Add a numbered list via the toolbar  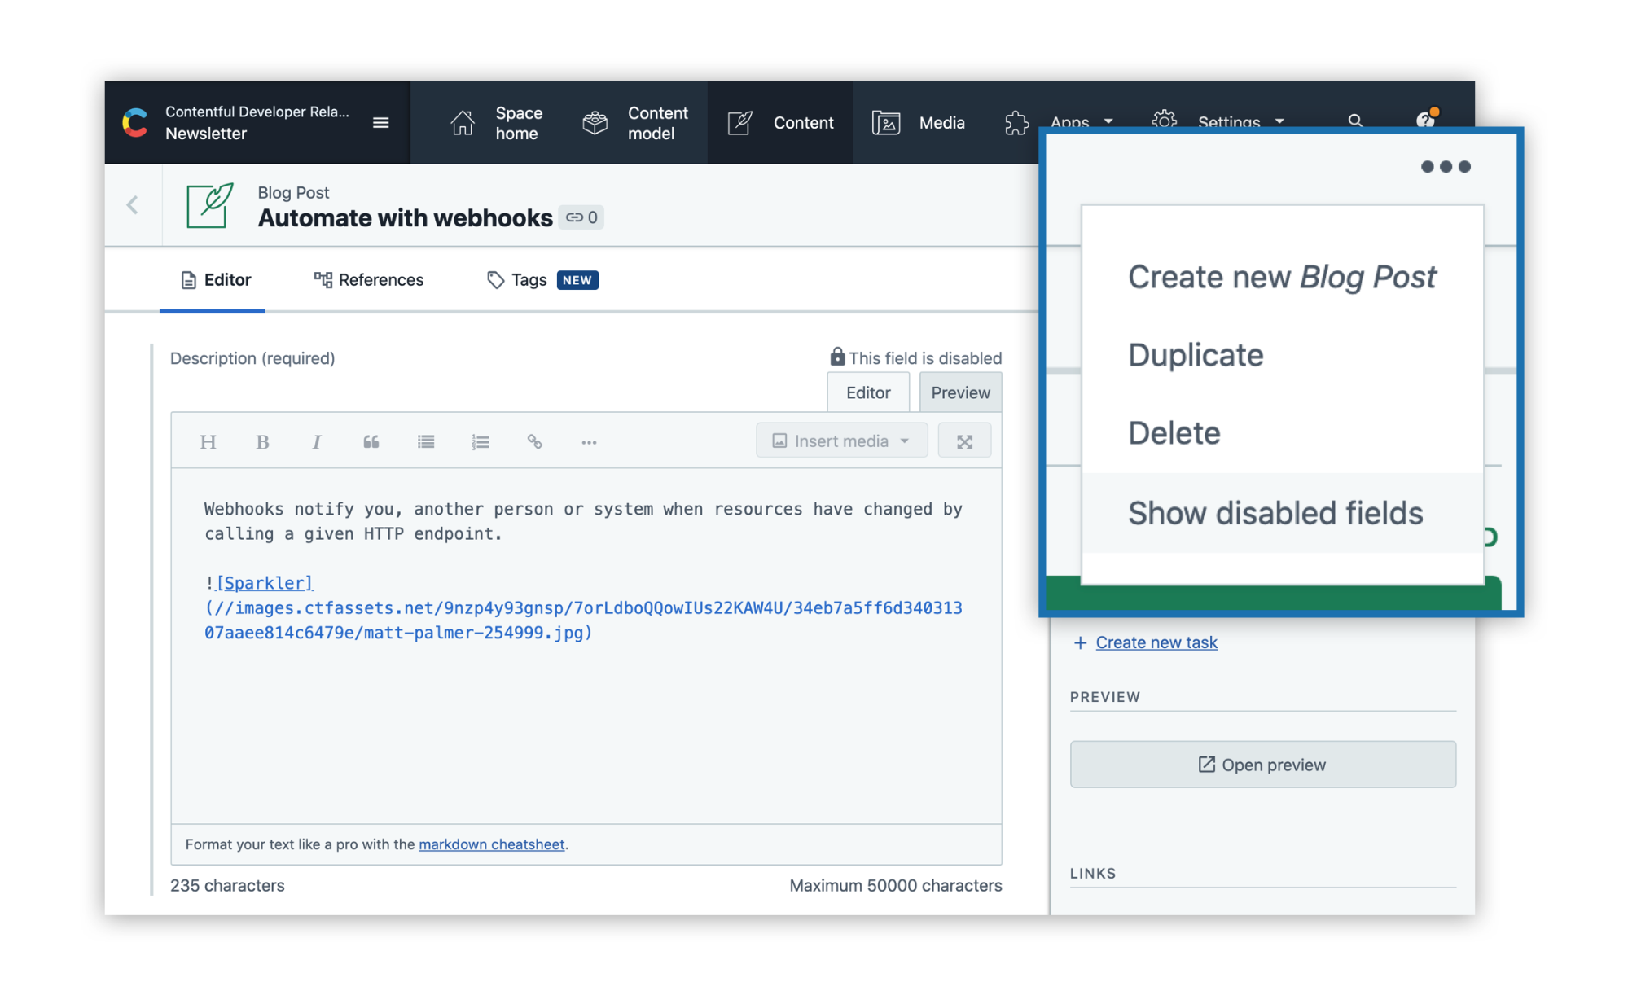tap(480, 441)
